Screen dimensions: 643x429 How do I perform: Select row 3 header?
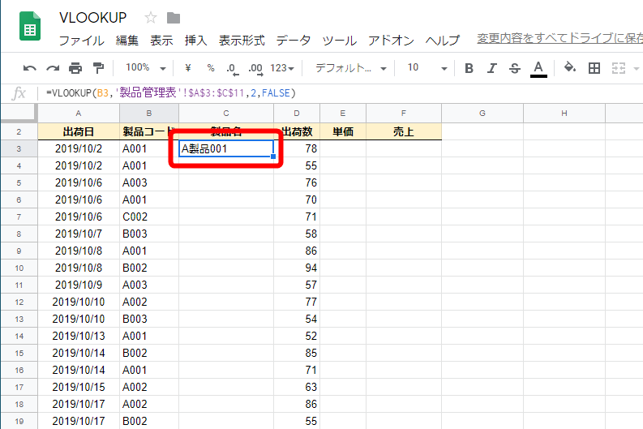tap(19, 148)
